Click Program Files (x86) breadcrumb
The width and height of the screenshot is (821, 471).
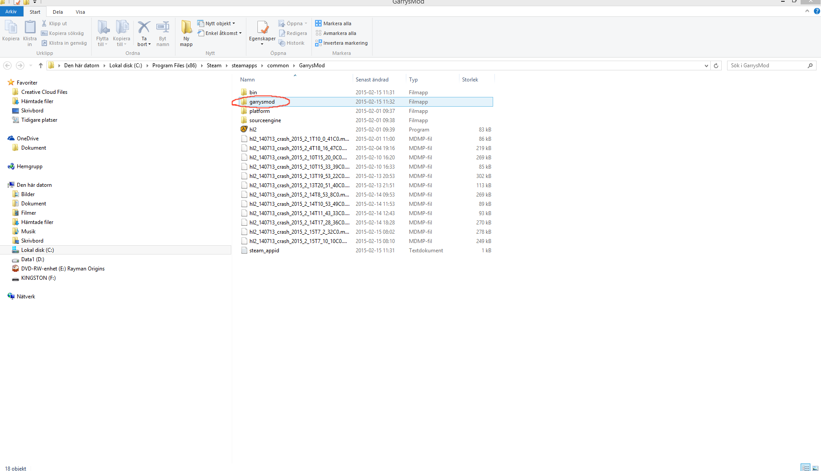(174, 66)
